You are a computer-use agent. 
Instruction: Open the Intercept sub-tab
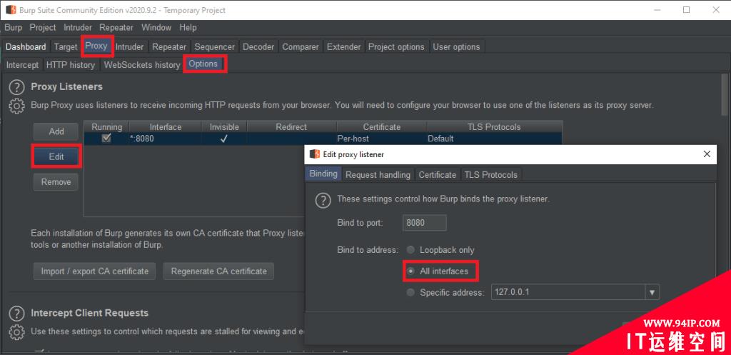point(22,65)
